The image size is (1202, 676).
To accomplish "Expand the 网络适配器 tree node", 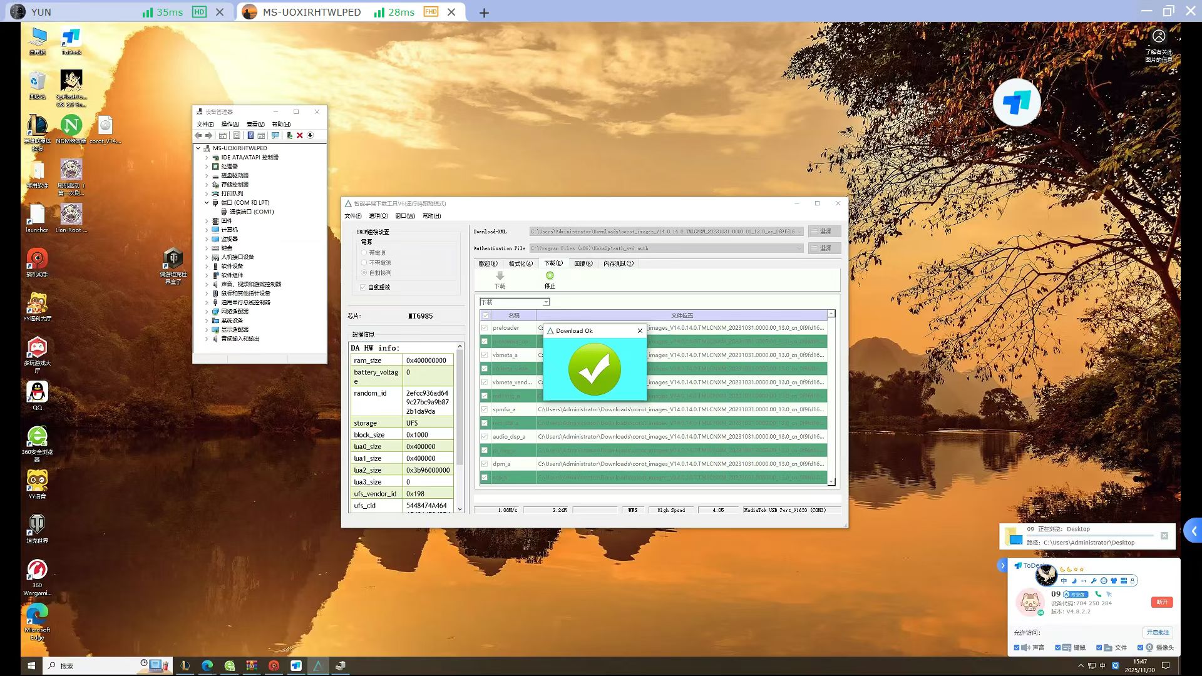I will coord(207,311).
